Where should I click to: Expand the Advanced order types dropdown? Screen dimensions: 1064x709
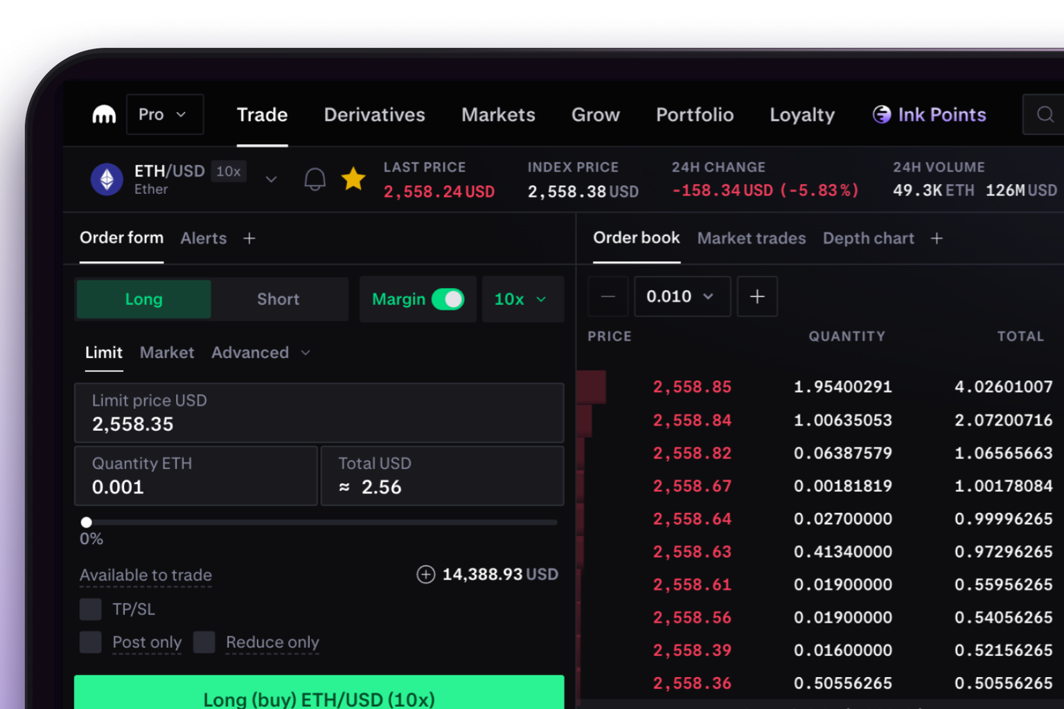(260, 352)
